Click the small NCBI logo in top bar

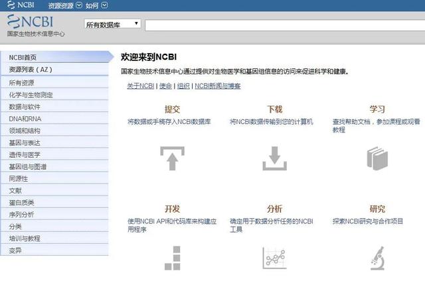coord(21,5)
